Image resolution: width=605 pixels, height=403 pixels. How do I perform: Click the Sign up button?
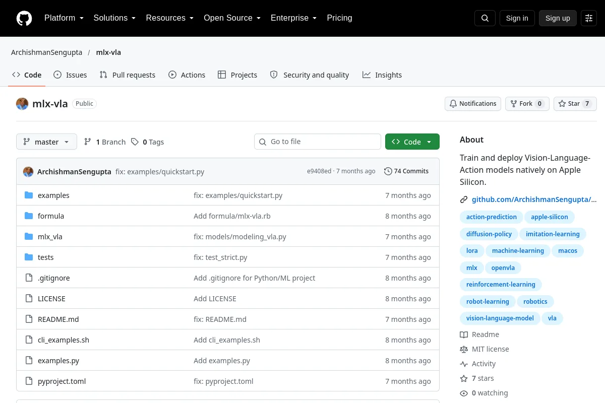558,18
